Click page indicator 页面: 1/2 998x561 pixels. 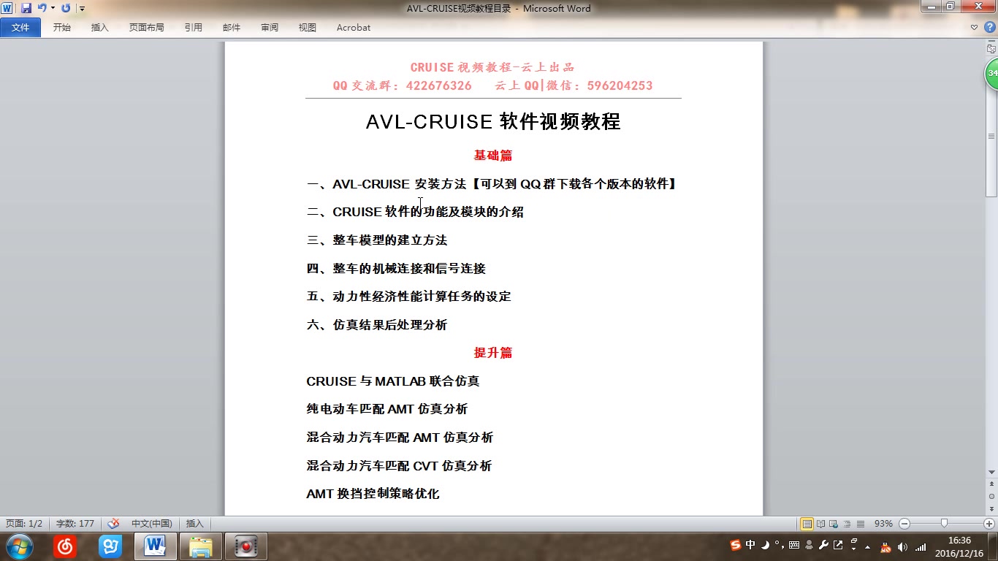pos(24,524)
